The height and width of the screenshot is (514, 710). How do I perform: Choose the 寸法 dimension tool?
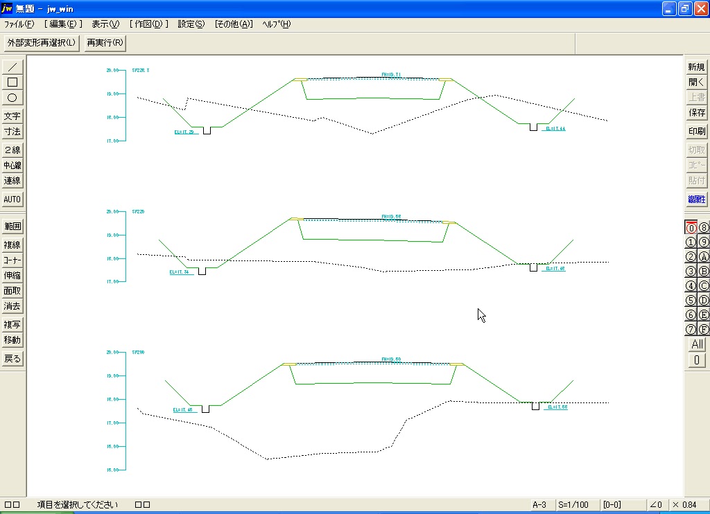pyautogui.click(x=12, y=132)
